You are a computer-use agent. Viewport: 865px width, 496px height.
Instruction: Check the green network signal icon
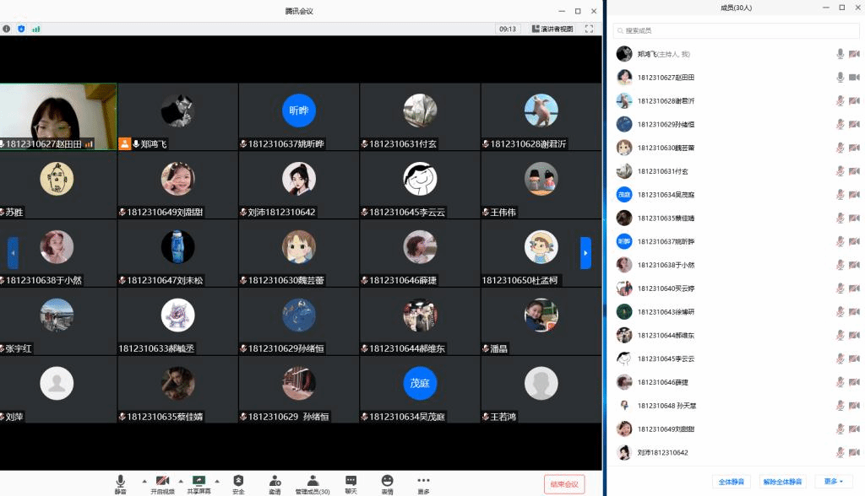(36, 29)
